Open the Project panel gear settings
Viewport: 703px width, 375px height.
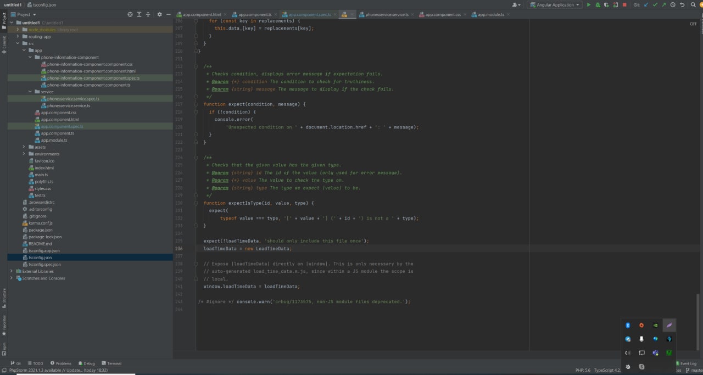[159, 14]
